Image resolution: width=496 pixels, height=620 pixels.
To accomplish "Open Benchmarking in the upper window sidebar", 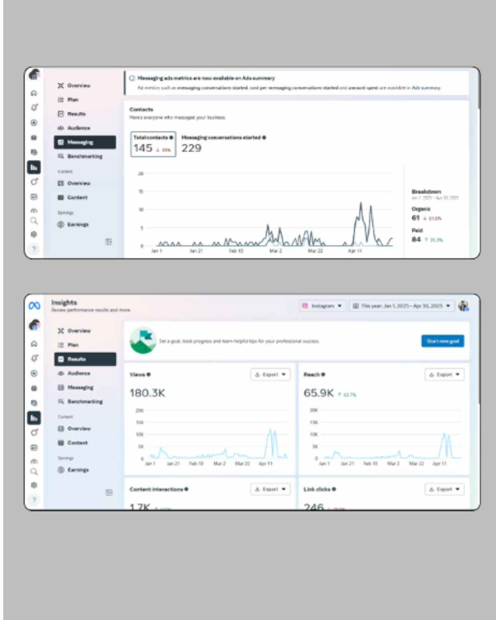I will 85,157.
